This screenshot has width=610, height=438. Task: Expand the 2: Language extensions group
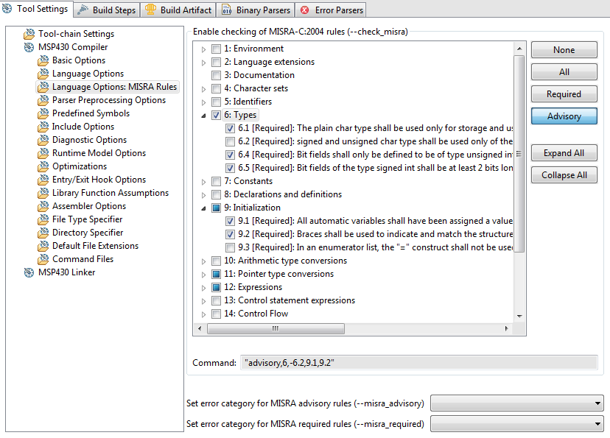click(x=203, y=63)
